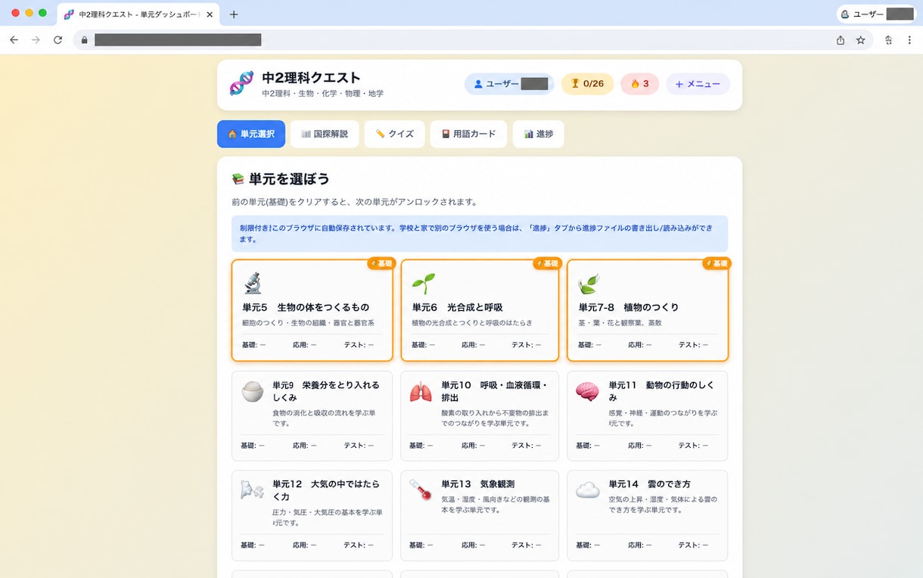This screenshot has height=578, width=923.
Task: Open 単元5 生物の体をつくるもの card
Action: tap(312, 310)
